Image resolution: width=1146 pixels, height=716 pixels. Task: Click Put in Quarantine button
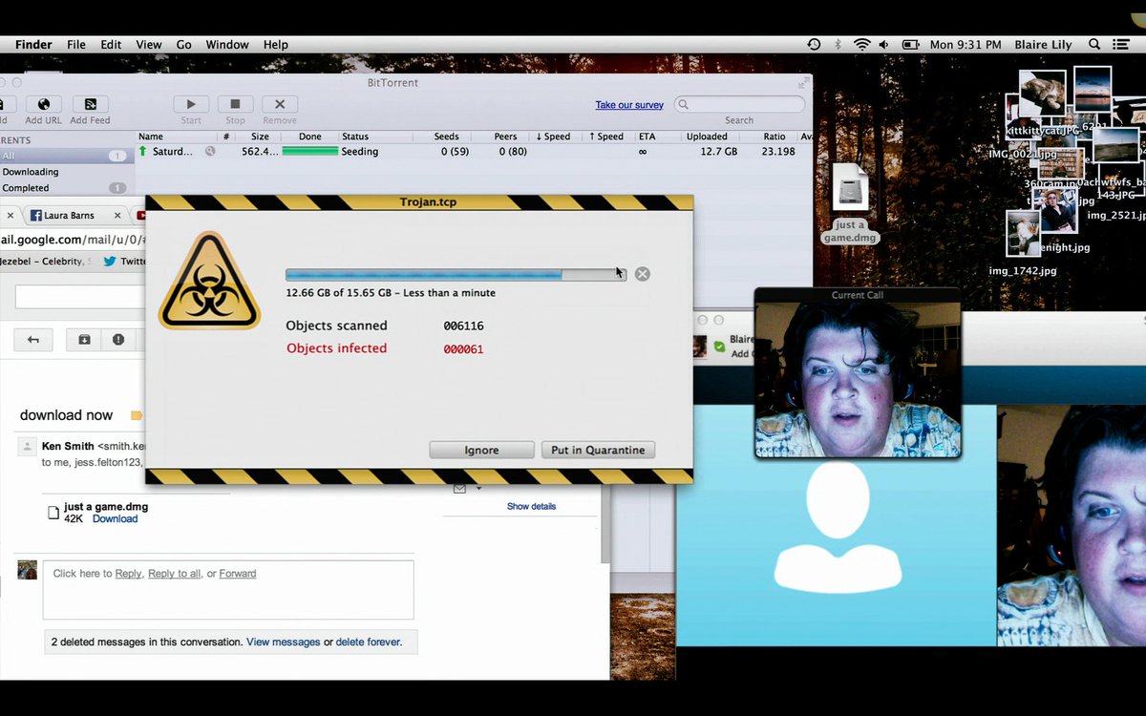click(598, 450)
